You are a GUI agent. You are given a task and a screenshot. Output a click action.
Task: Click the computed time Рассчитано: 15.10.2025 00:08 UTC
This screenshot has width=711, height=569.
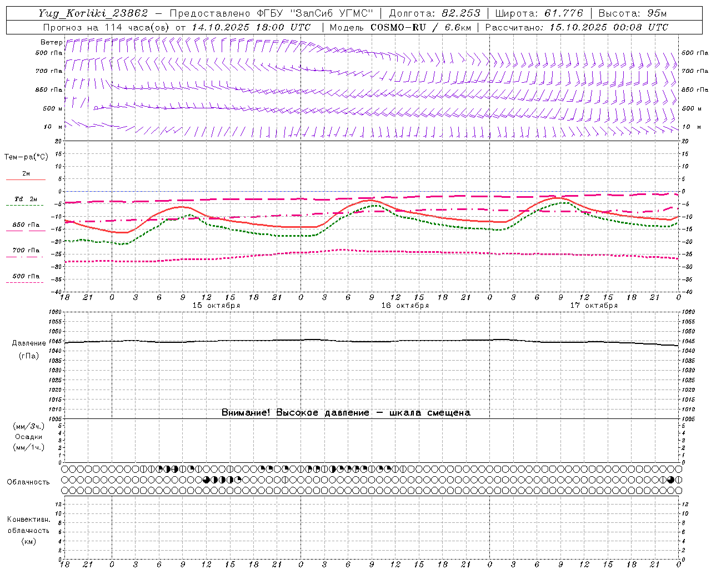pyautogui.click(x=577, y=27)
